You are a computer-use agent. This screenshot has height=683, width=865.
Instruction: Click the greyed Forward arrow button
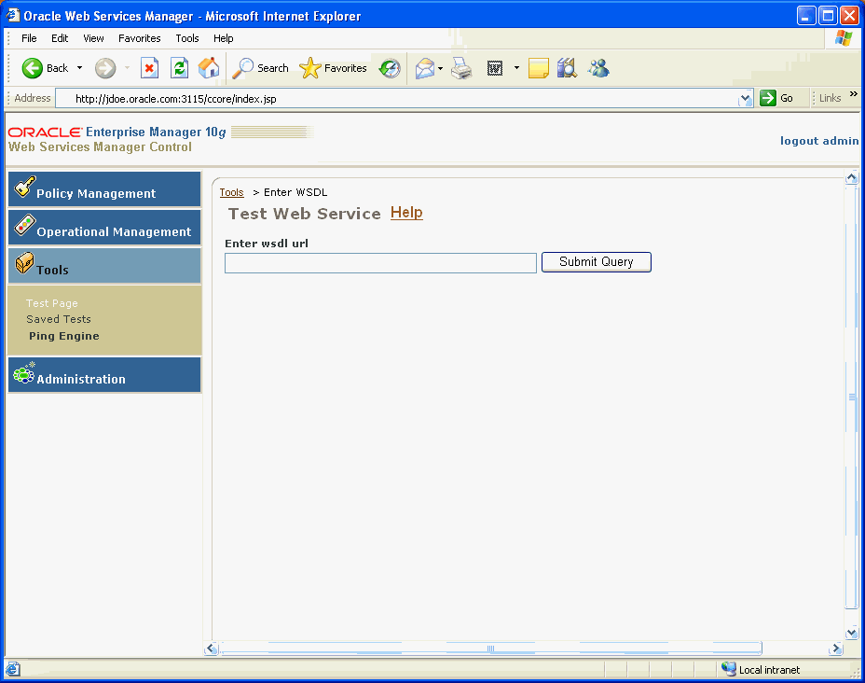(104, 68)
